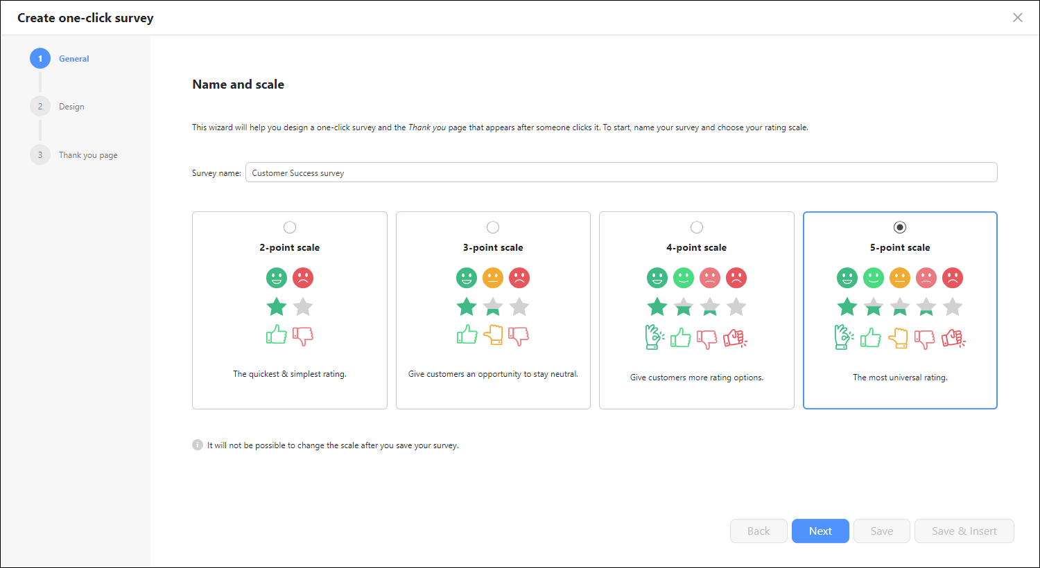
Task: Open the Thank you page step
Action: click(88, 155)
